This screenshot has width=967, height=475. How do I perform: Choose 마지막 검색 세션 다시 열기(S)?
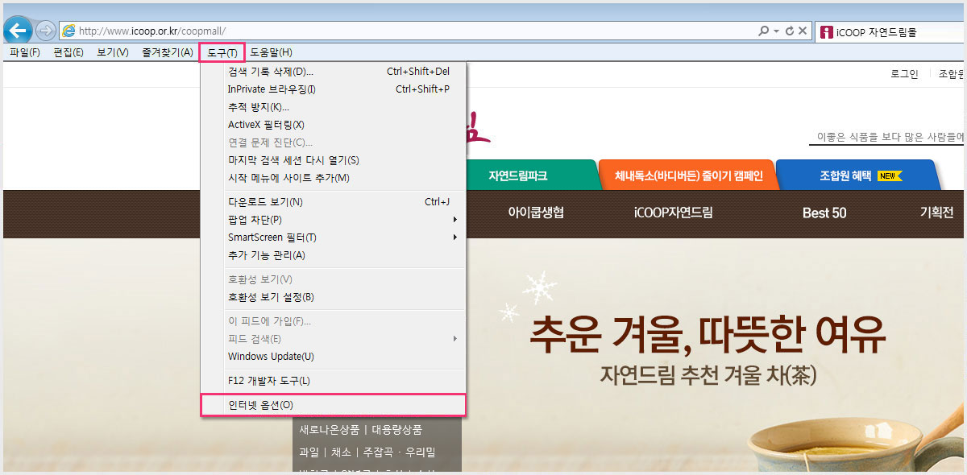(334, 160)
